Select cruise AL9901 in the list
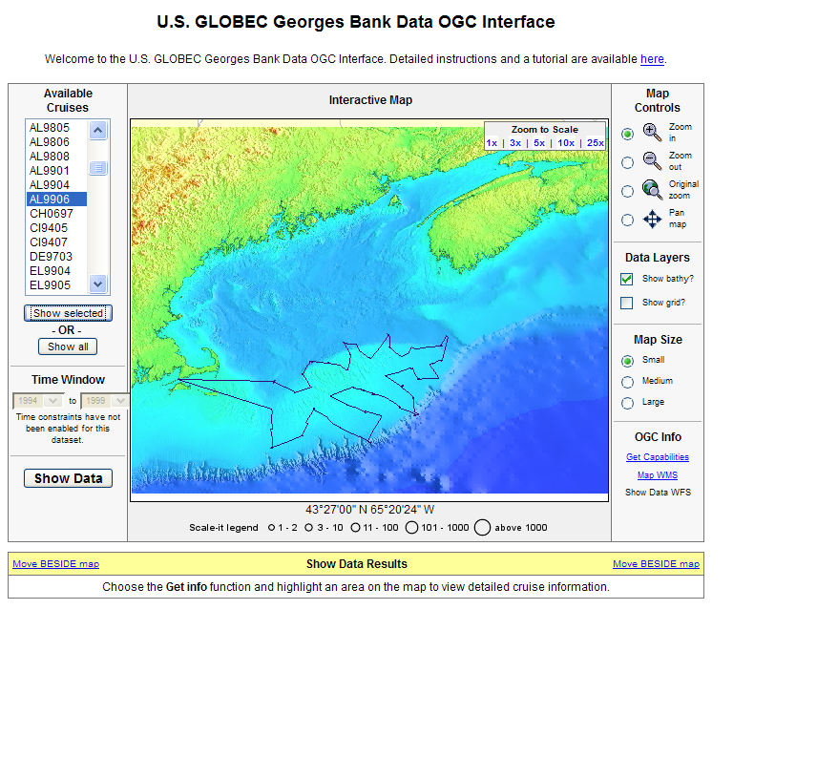The width and height of the screenshot is (838, 778). [56, 171]
